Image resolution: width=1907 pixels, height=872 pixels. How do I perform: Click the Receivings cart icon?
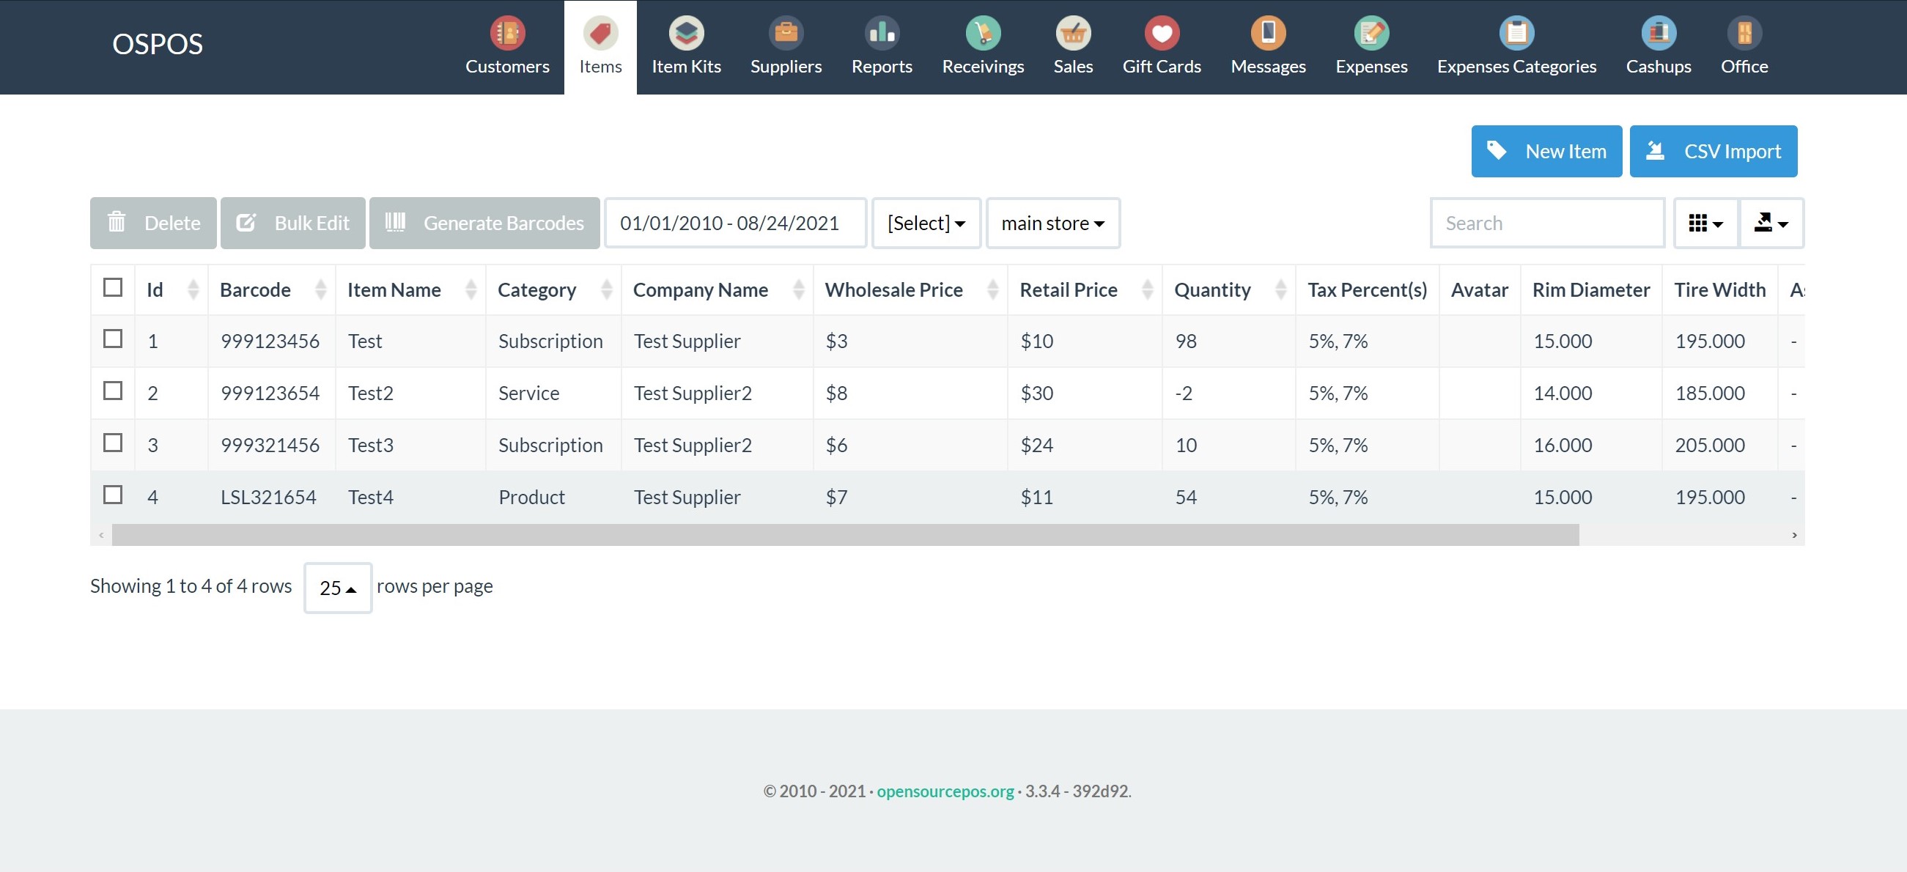[982, 33]
